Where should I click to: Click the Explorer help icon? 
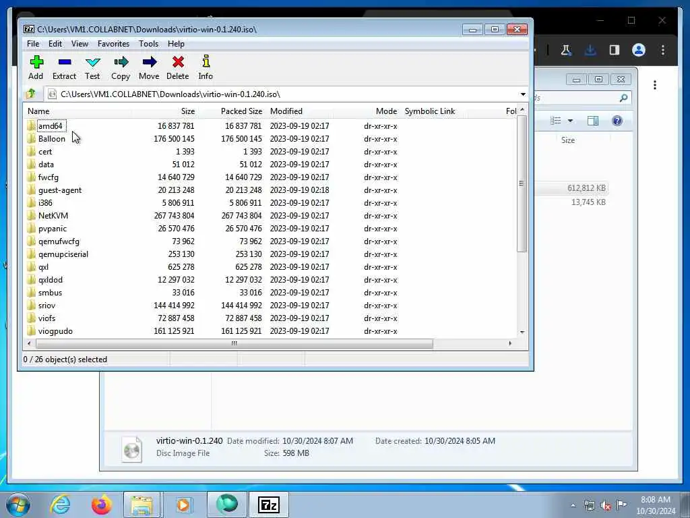point(617,121)
